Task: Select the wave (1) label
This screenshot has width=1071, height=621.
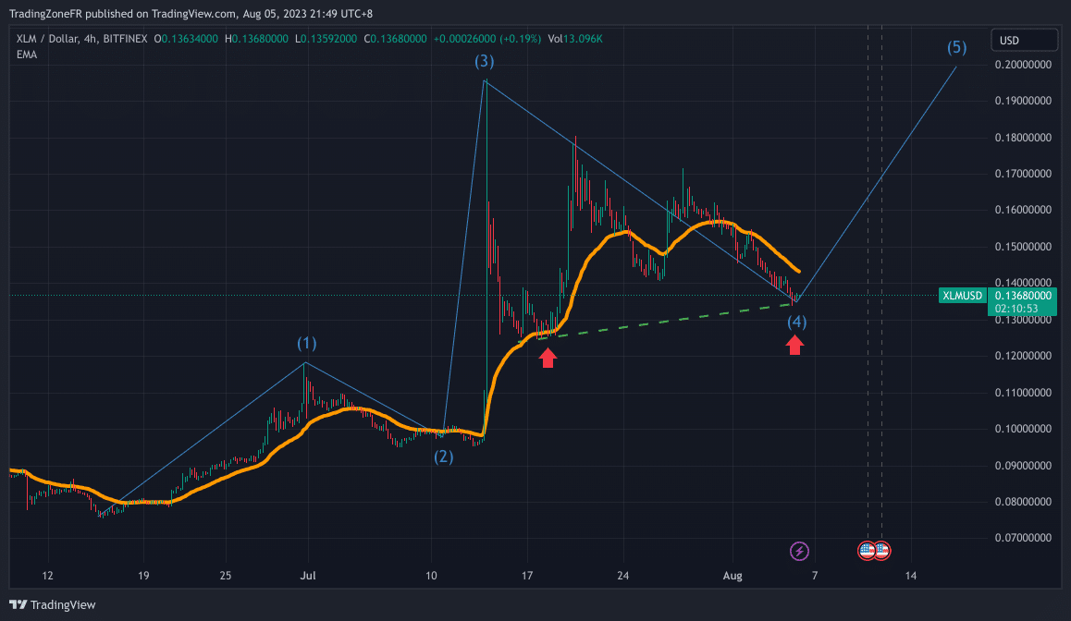Action: [307, 343]
